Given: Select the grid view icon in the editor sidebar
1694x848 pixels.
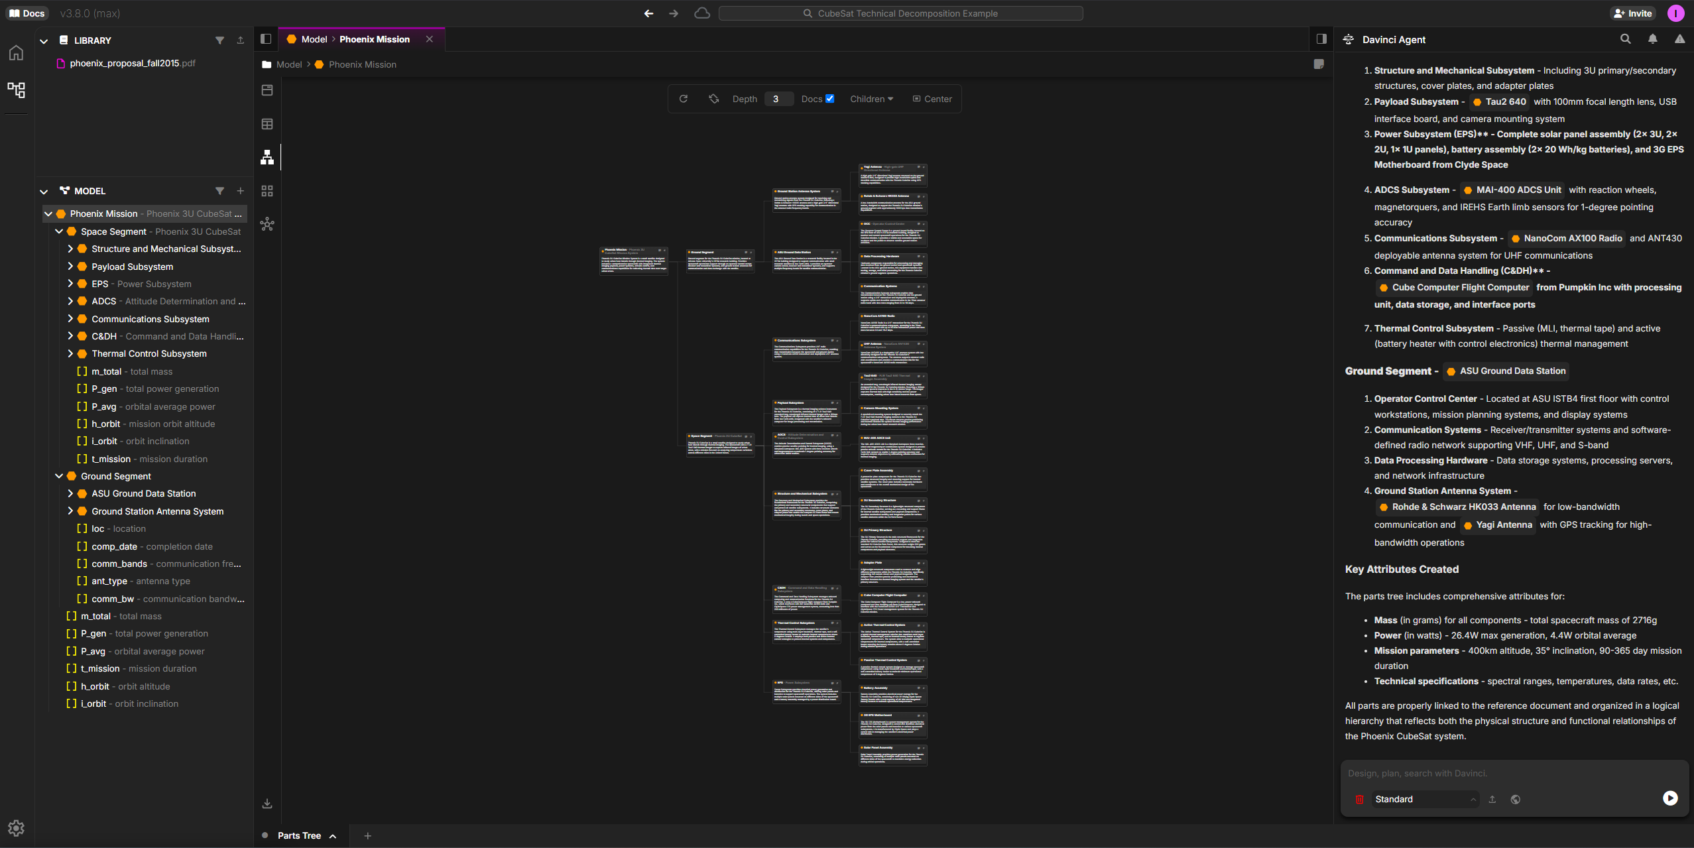Looking at the screenshot, I should [267, 190].
